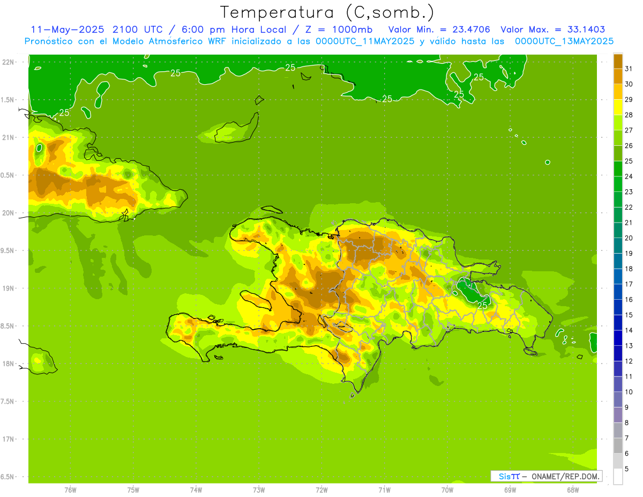Click the '22N' latitude axis label

9,62
